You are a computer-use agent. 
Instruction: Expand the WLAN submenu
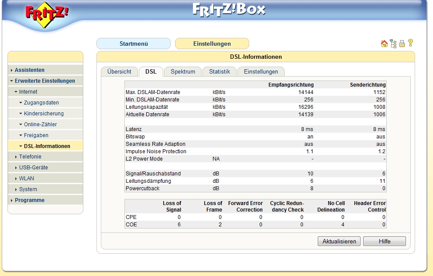click(x=26, y=178)
